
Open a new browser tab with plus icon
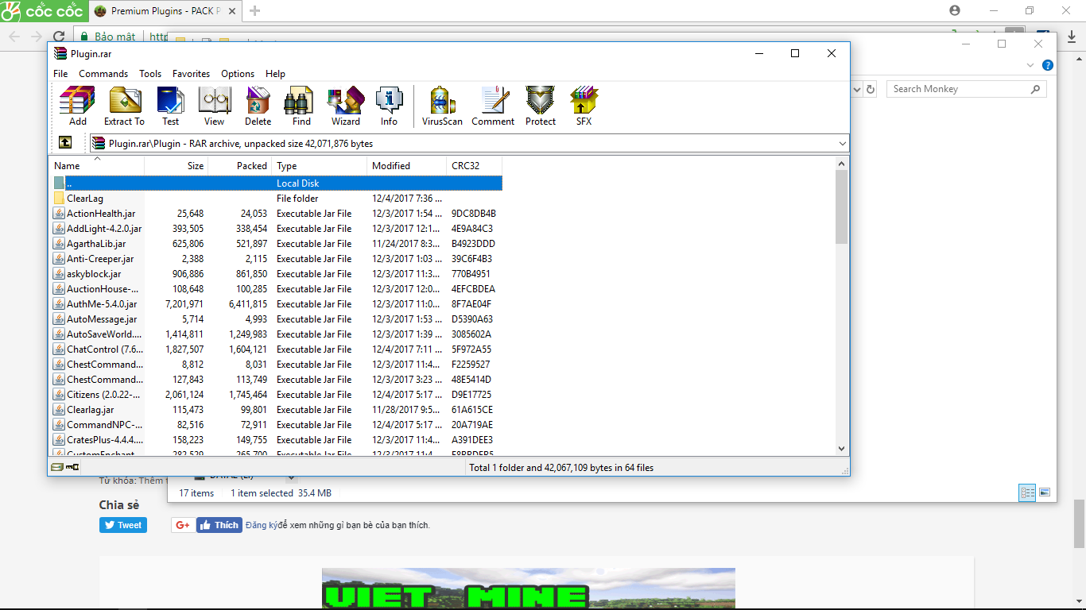coord(254,10)
